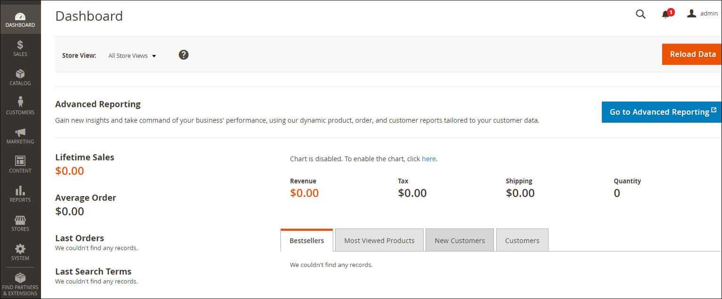Open the Stores sidebar menu
This screenshot has width=722, height=299.
20,223
